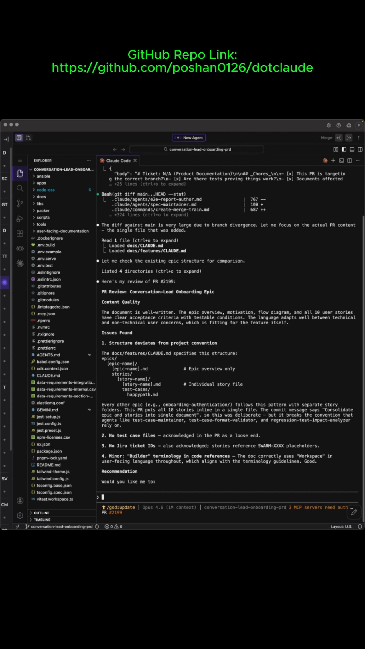Split the editor using the split icon
The width and height of the screenshot is (365, 649).
click(350, 161)
